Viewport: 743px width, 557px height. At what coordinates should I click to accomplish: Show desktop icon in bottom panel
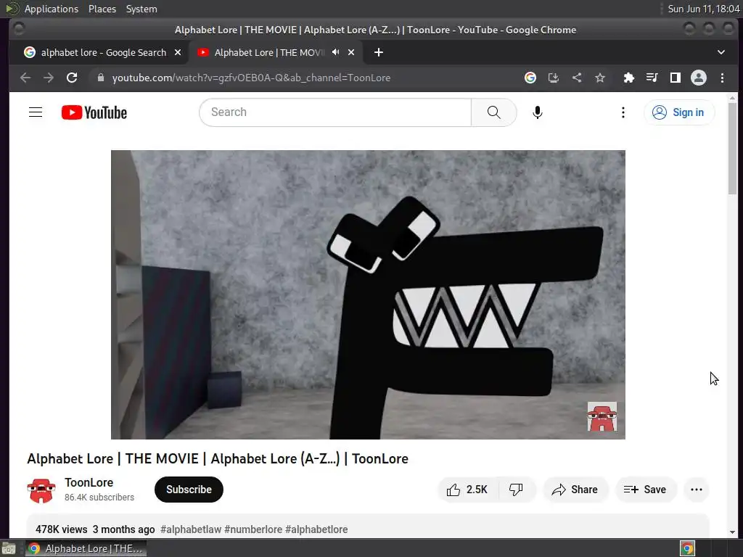click(9, 548)
